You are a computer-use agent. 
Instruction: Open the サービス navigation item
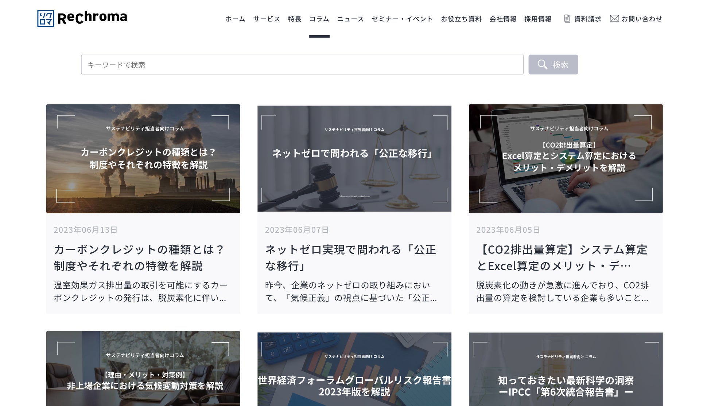(267, 19)
